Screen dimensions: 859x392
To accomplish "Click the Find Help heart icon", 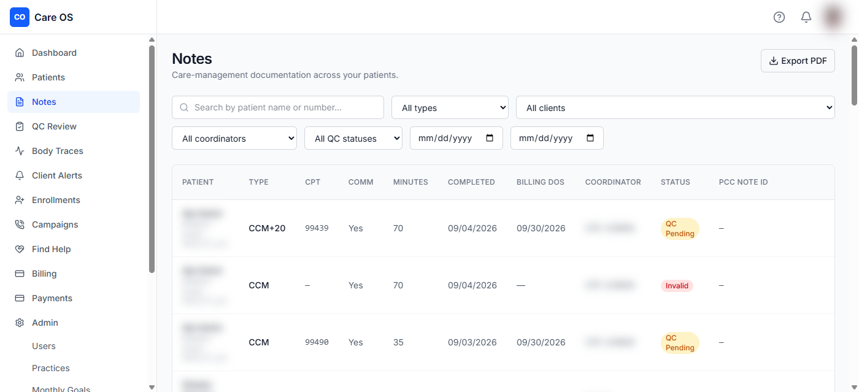I will [x=20, y=249].
